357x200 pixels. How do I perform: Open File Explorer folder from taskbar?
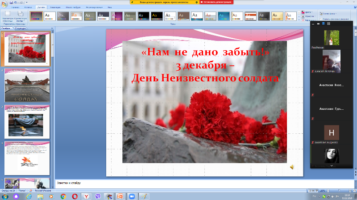[40, 196]
